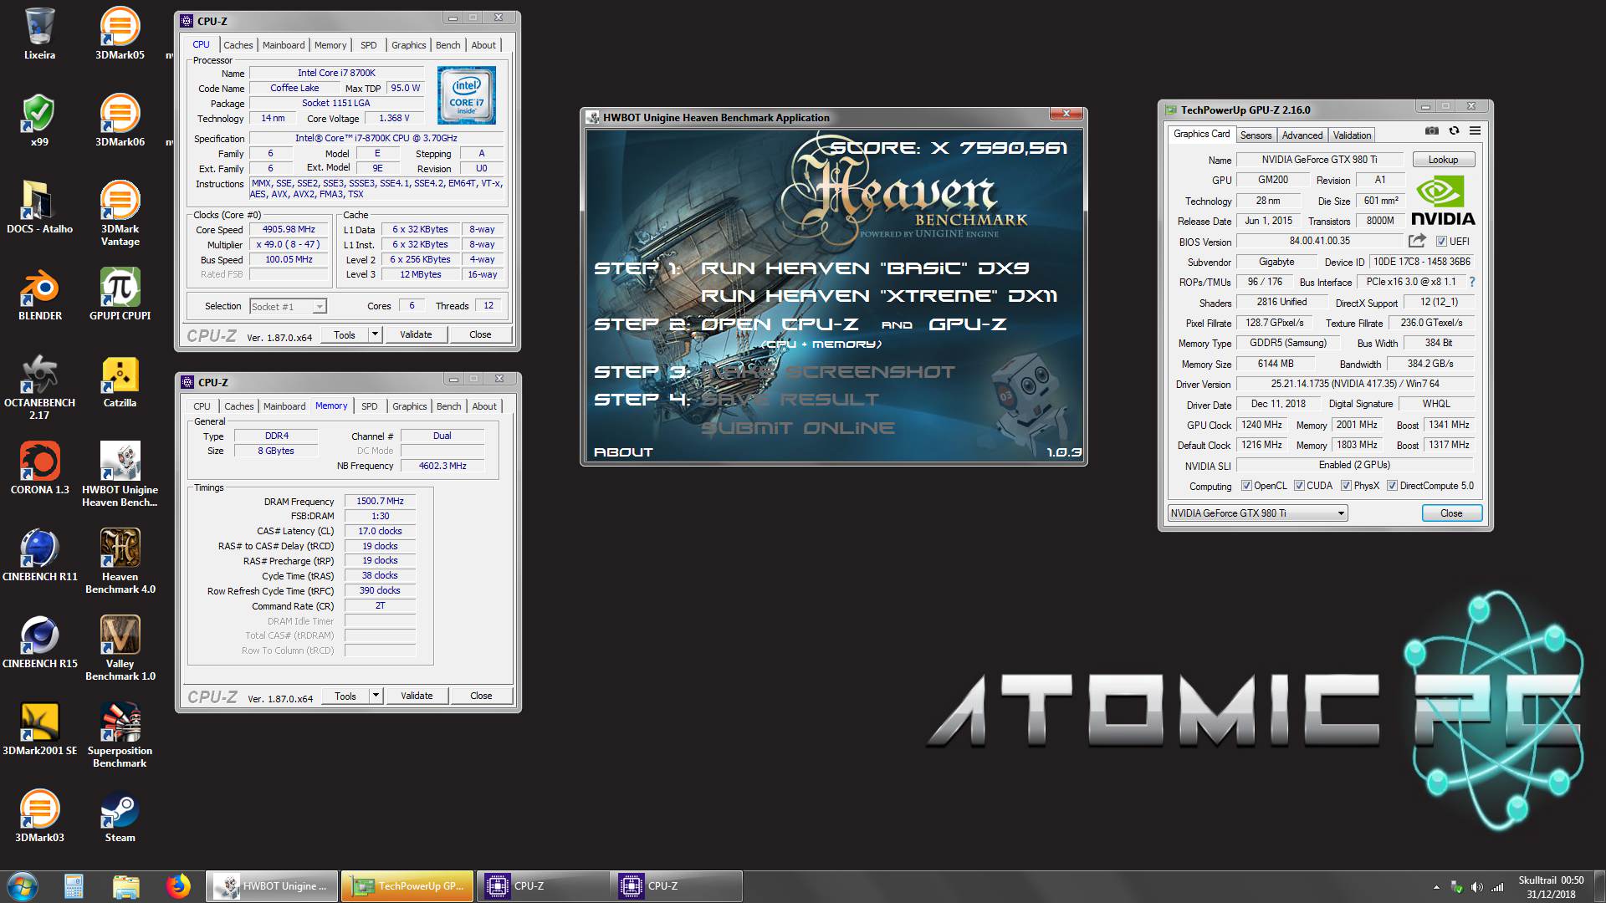
Task: Select TechPowerUp GPU-Z taskbar button
Action: pos(407,886)
